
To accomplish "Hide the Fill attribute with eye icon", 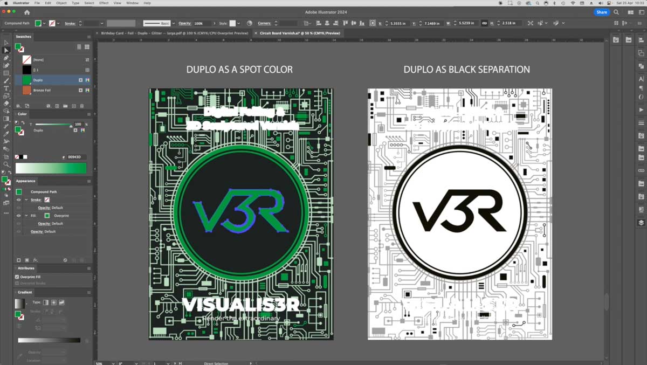I will point(18,216).
